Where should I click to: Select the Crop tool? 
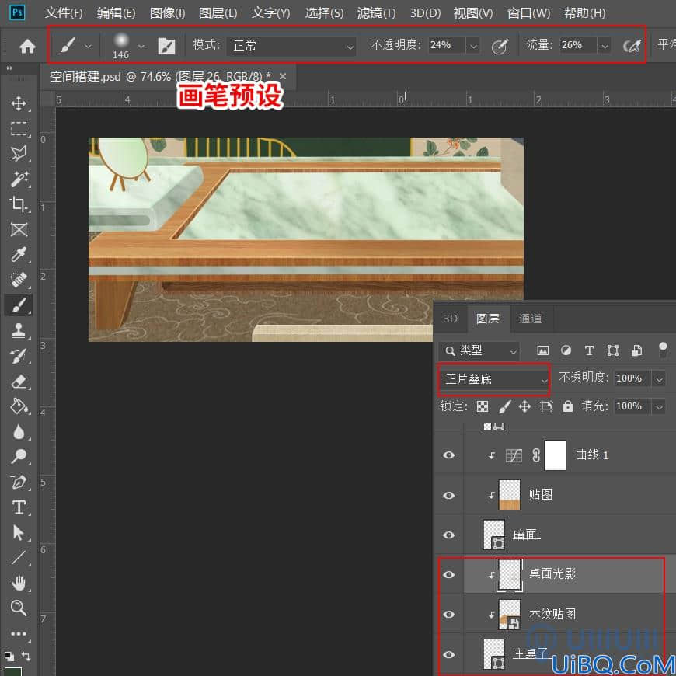pos(19,204)
